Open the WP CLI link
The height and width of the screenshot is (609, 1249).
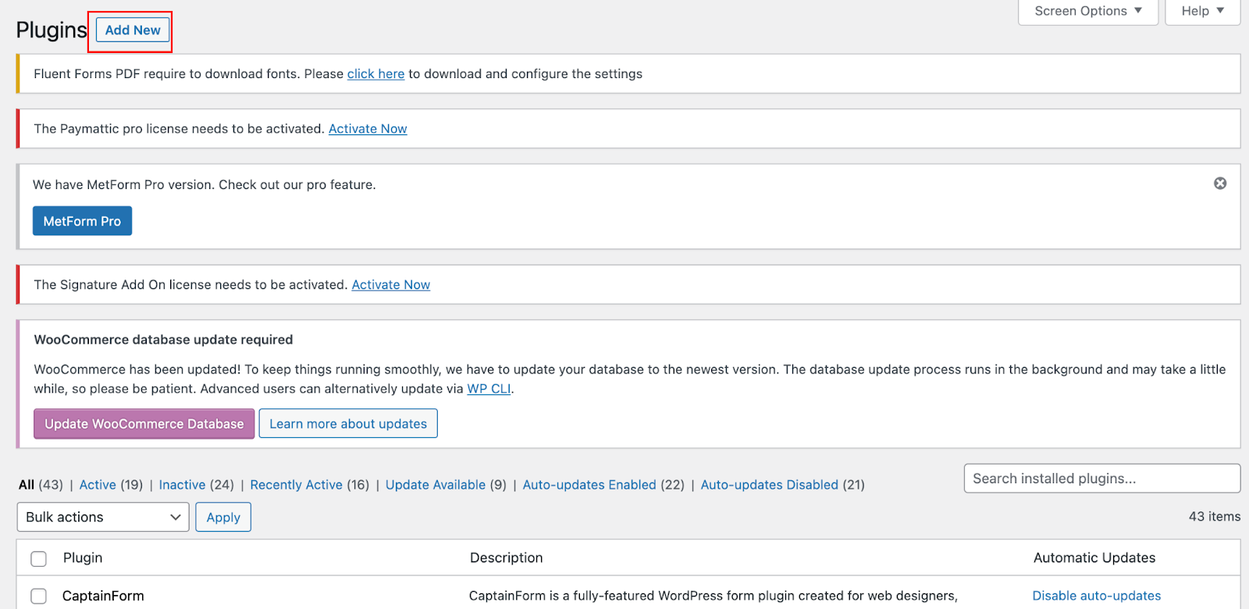click(x=489, y=389)
